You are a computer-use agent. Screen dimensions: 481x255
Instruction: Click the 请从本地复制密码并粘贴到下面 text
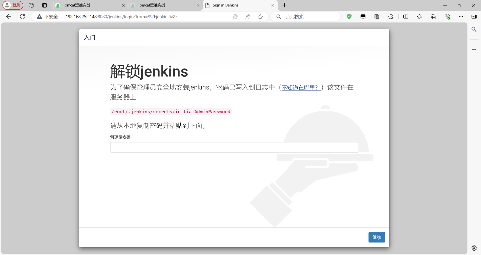(158, 125)
